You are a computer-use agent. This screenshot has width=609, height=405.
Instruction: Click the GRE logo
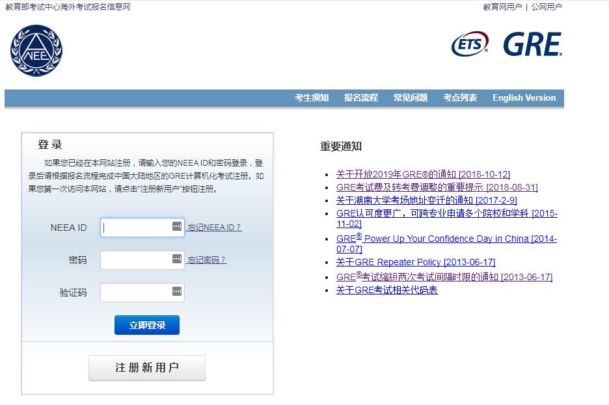532,44
